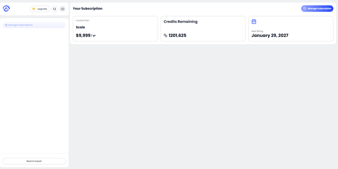Click the Ezyiah logo icon

click(6, 8)
